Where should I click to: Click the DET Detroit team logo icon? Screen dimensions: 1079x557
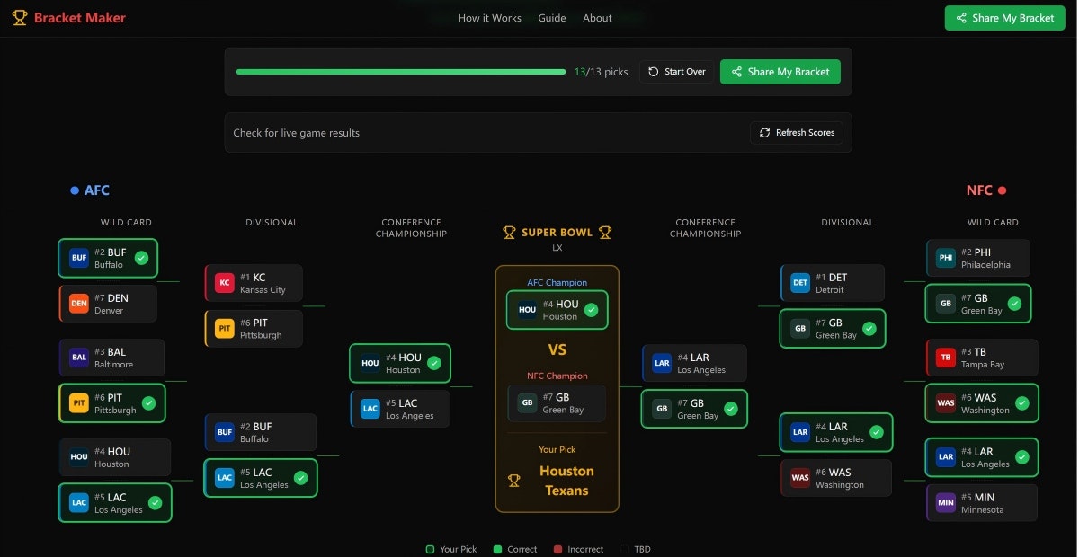pos(799,282)
